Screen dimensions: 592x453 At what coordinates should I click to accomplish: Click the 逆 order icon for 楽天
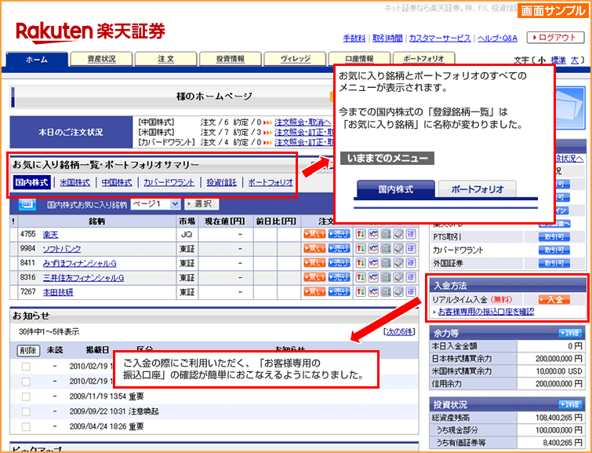(x=411, y=235)
